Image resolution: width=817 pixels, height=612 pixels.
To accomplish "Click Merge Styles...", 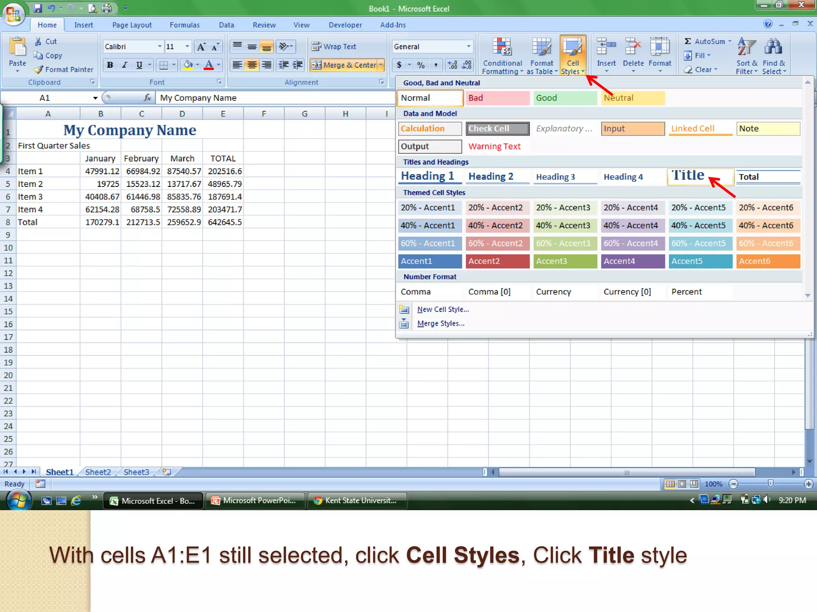I will click(440, 324).
